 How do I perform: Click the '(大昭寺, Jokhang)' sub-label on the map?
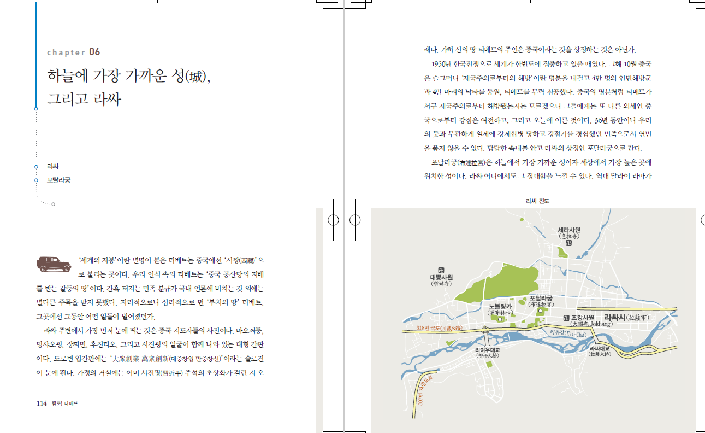[x=593, y=324]
